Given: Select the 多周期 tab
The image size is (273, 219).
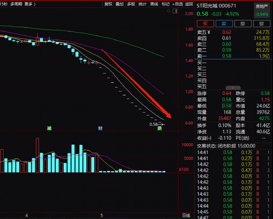Looking at the screenshot, I should pyautogui.click(x=16, y=4).
